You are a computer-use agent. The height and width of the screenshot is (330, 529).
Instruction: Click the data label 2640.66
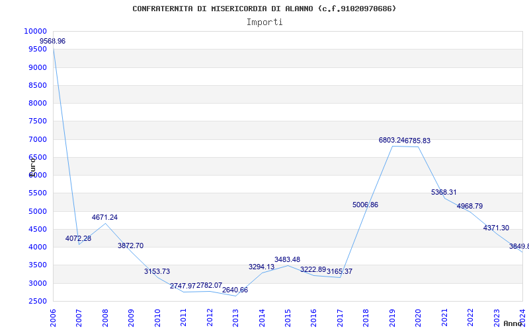coord(235,290)
